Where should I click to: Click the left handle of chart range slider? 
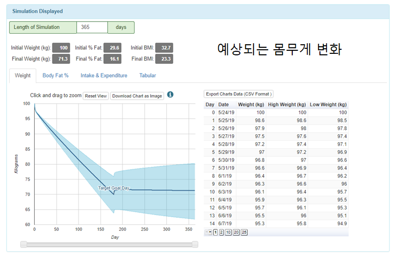point(24,244)
